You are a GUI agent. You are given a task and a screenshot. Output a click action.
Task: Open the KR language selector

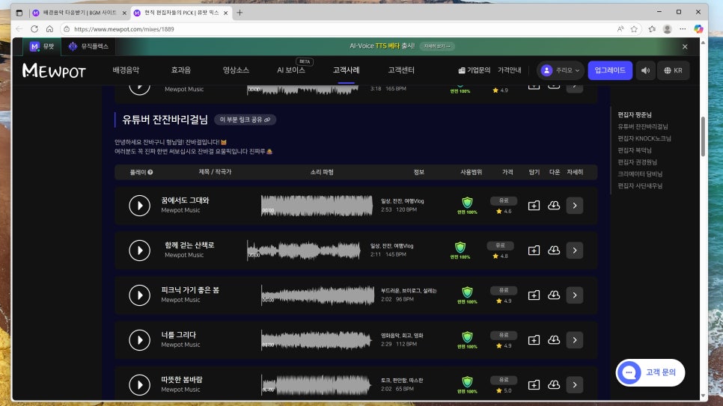[673, 70]
